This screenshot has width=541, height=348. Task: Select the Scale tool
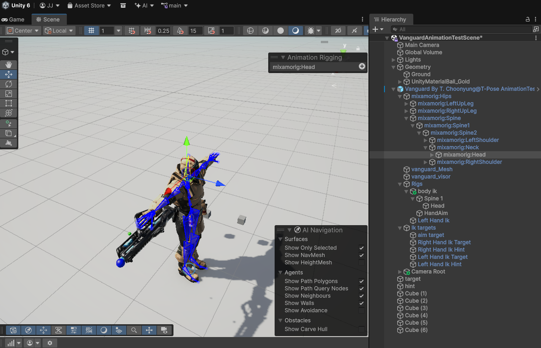tap(9, 93)
